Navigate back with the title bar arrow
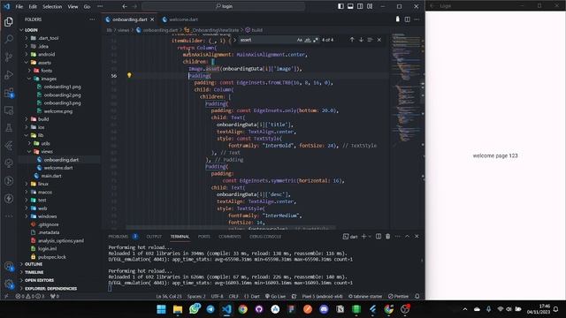The image size is (566, 318). coord(125,6)
